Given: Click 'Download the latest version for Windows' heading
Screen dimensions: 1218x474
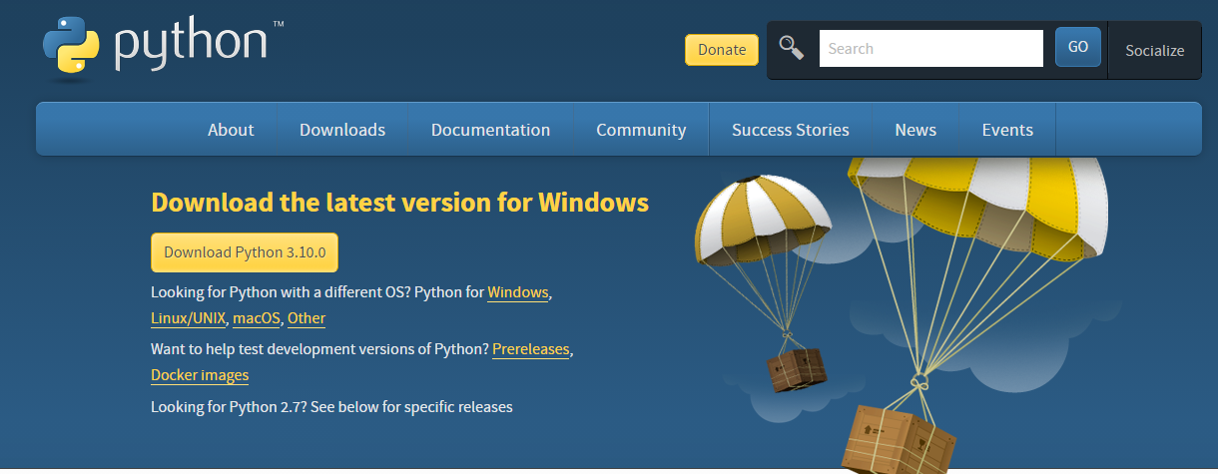Looking at the screenshot, I should (399, 203).
